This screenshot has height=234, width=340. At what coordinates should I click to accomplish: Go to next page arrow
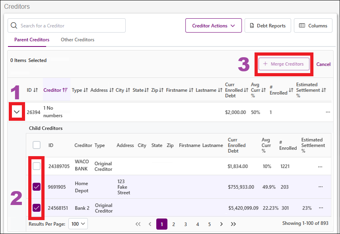click(x=221, y=224)
